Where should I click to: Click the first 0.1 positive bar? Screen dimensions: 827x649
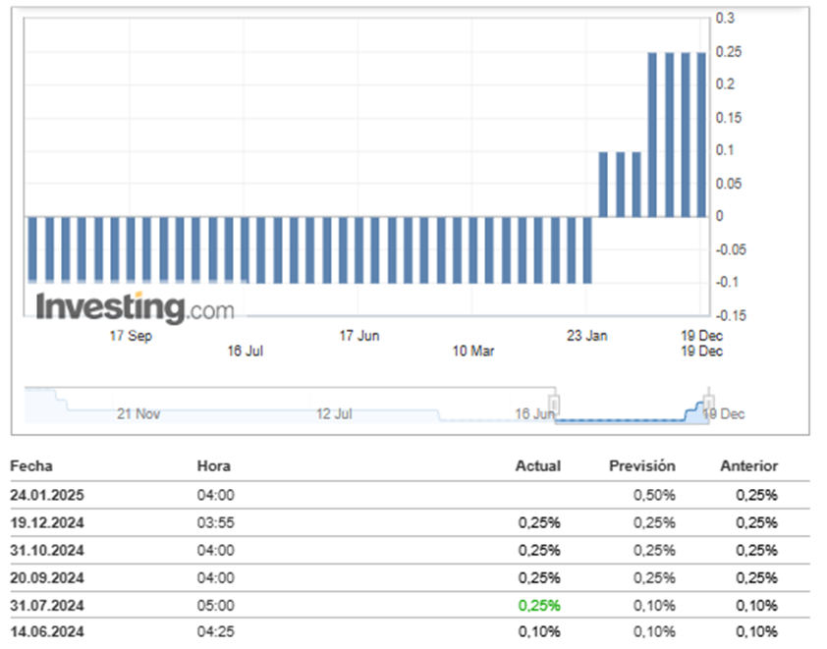tap(603, 185)
